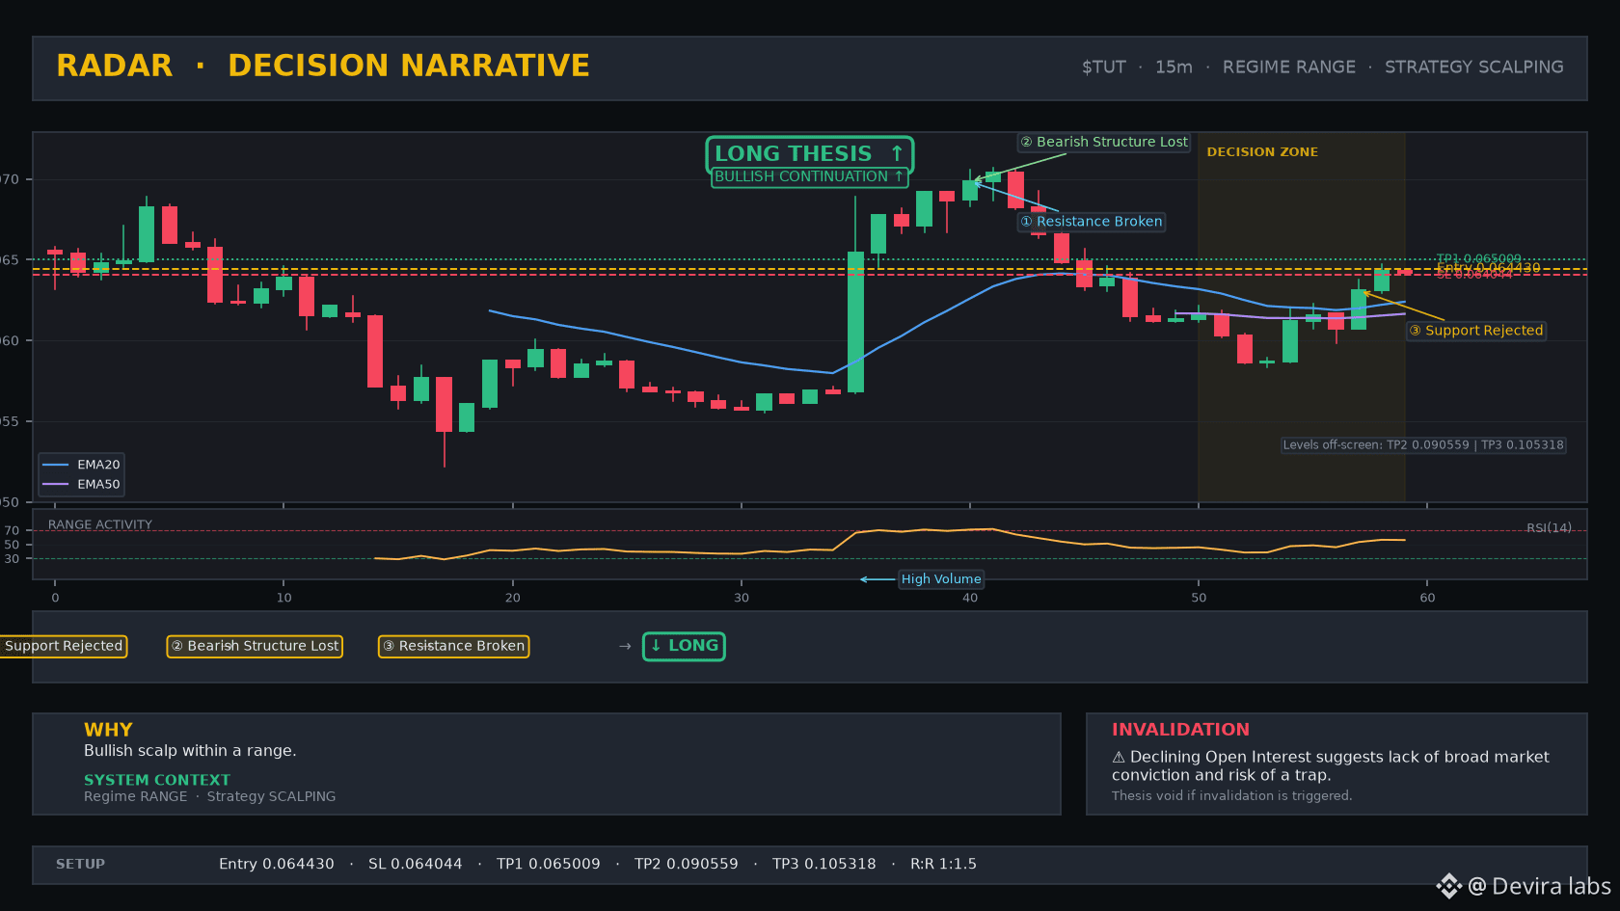
Task: Click the Support Rejected chip in the bottom sequence bar
Action: [64, 646]
